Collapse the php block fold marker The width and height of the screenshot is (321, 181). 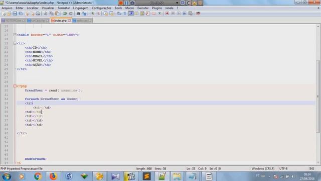pyautogui.click(x=15, y=86)
